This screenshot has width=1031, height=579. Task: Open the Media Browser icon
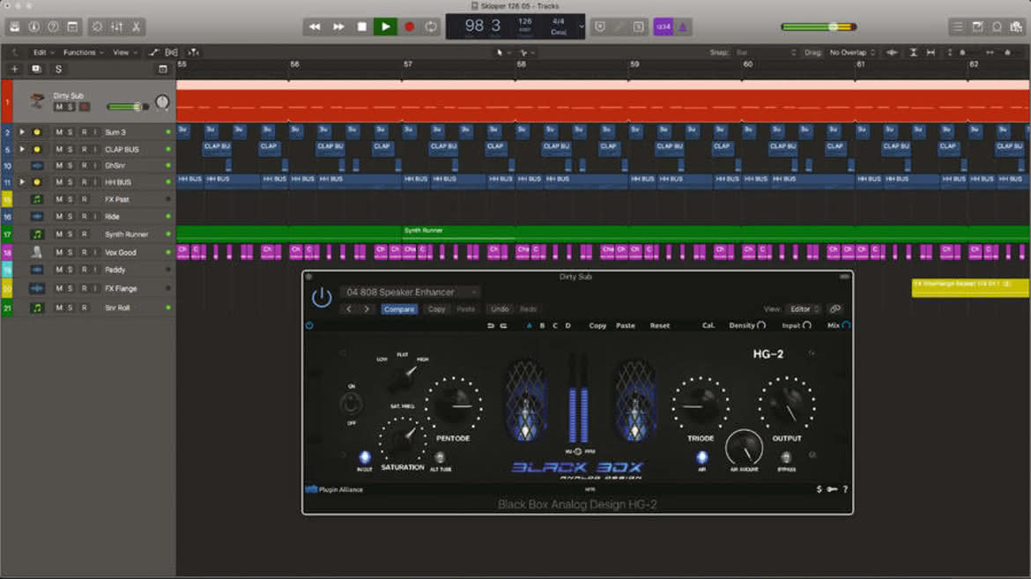tap(1017, 27)
